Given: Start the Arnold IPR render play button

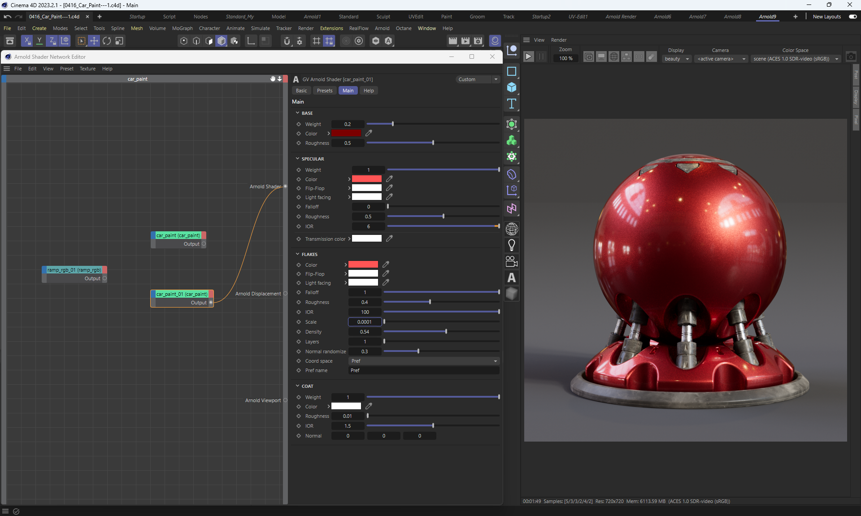Looking at the screenshot, I should [529, 56].
